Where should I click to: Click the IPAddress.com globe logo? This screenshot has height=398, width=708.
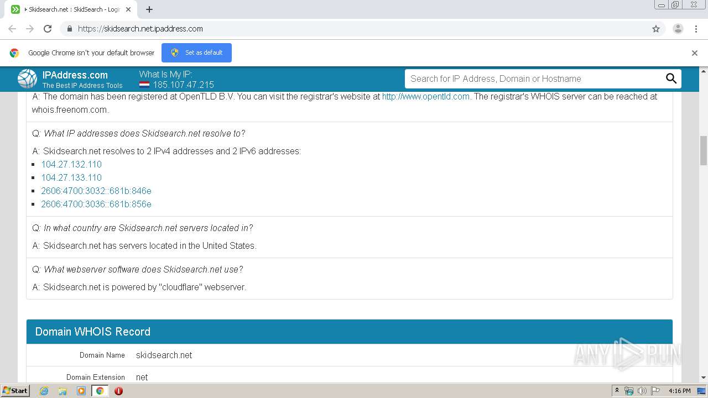27,79
